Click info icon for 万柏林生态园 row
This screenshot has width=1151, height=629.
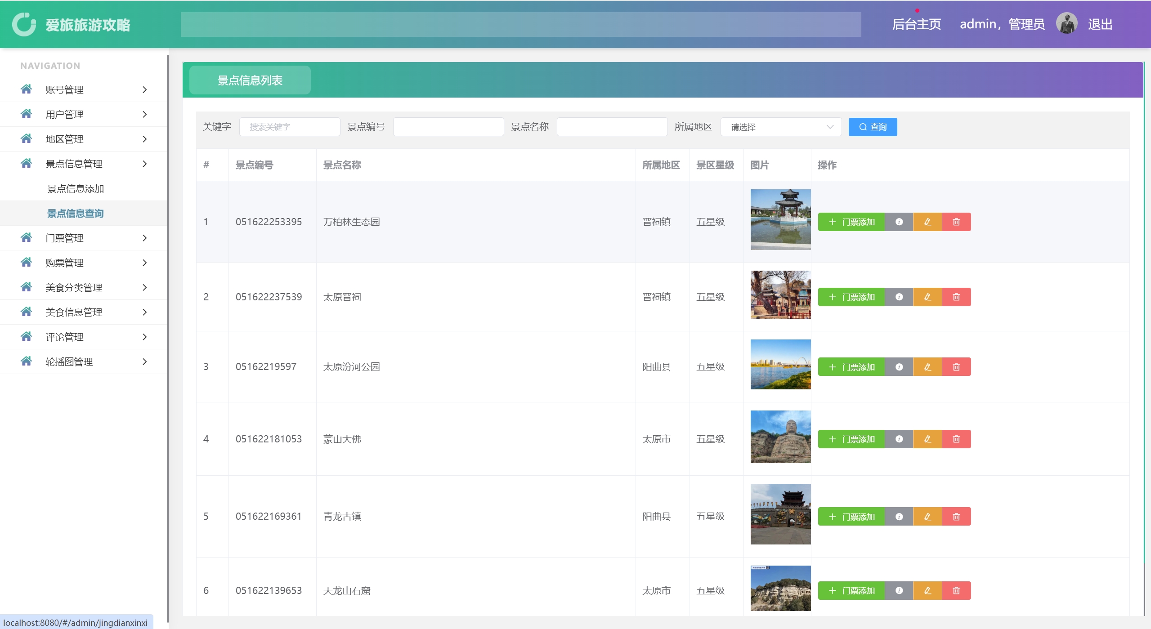[x=899, y=222]
